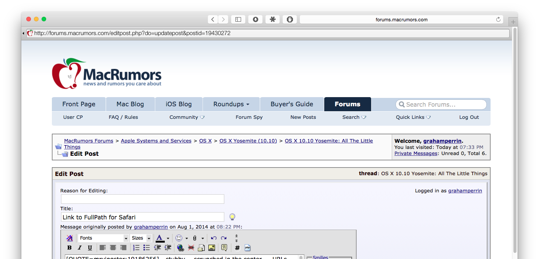Image resolution: width=539 pixels, height=259 pixels.
Task: Show Safari sidebar
Action: pyautogui.click(x=238, y=19)
